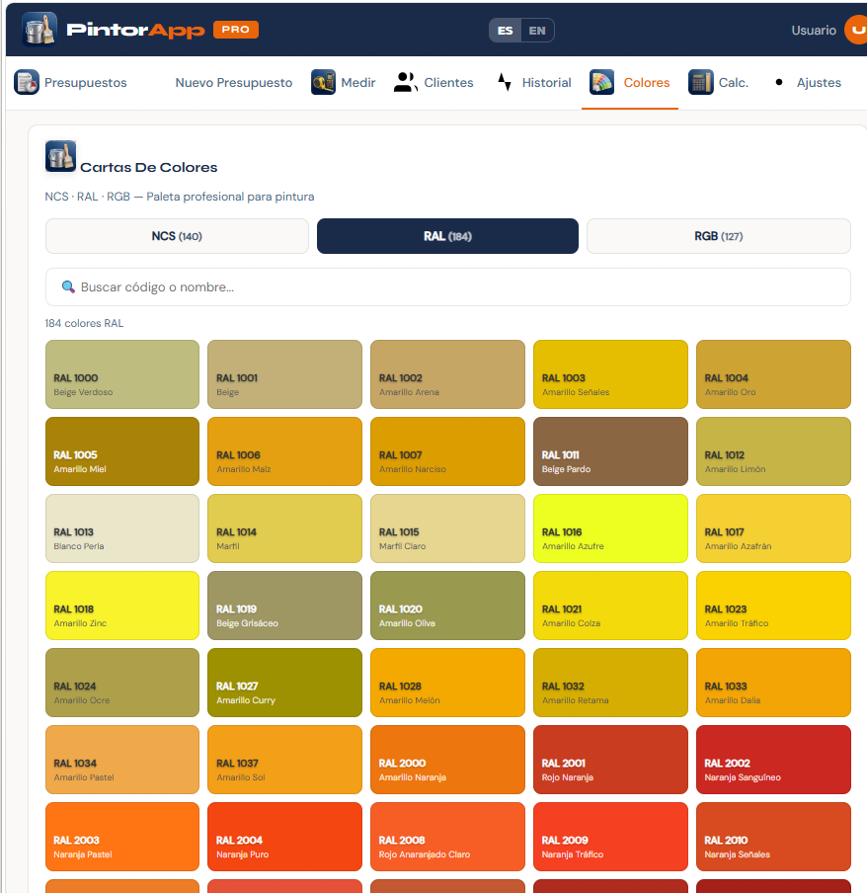Switch language to EN

pos(537,31)
